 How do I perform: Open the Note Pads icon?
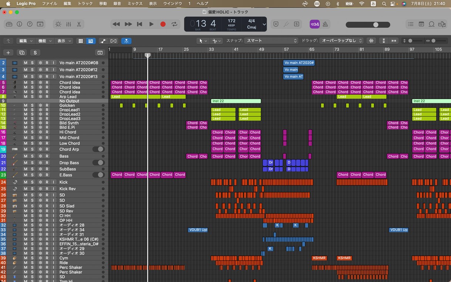(x=421, y=24)
